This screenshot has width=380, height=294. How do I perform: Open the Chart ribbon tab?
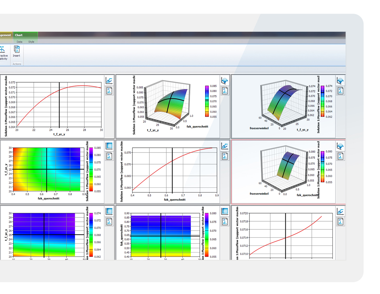[19, 35]
